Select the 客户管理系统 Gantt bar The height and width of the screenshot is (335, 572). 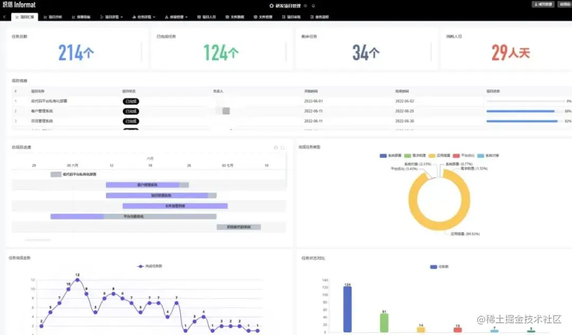pyautogui.click(x=147, y=185)
